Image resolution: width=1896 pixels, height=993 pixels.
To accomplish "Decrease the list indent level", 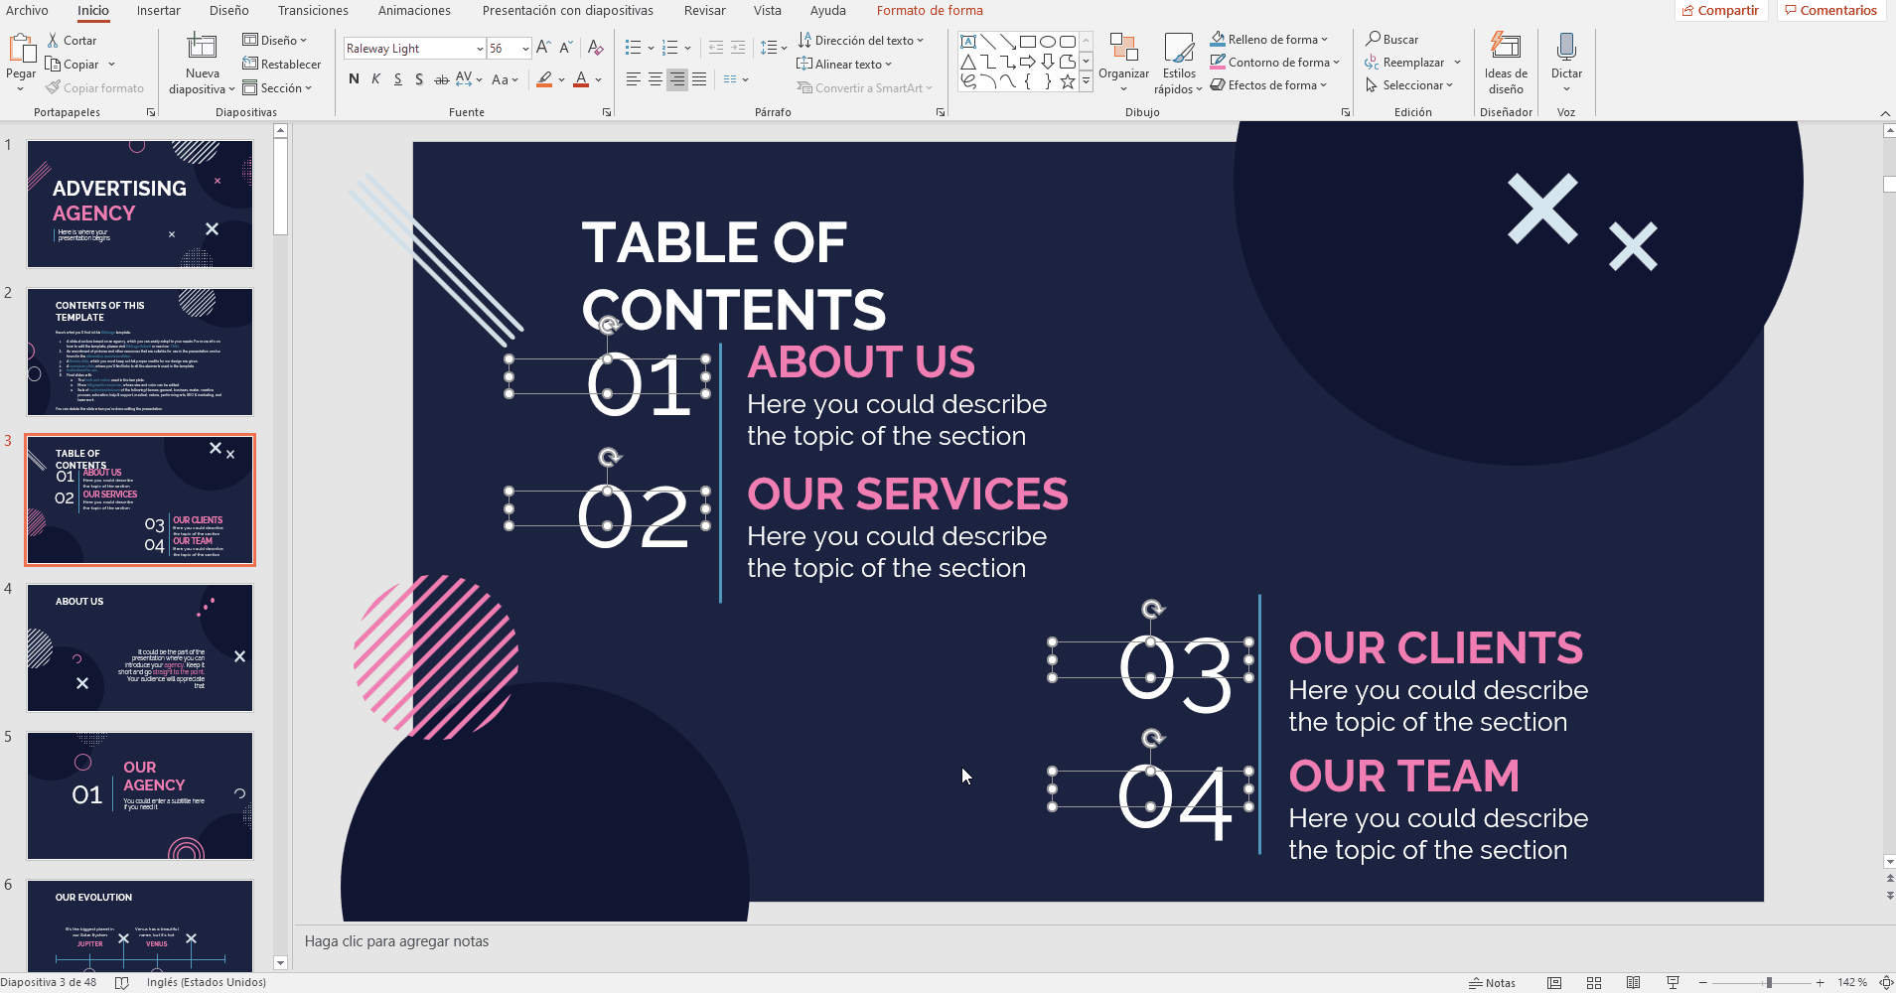I will pyautogui.click(x=716, y=48).
